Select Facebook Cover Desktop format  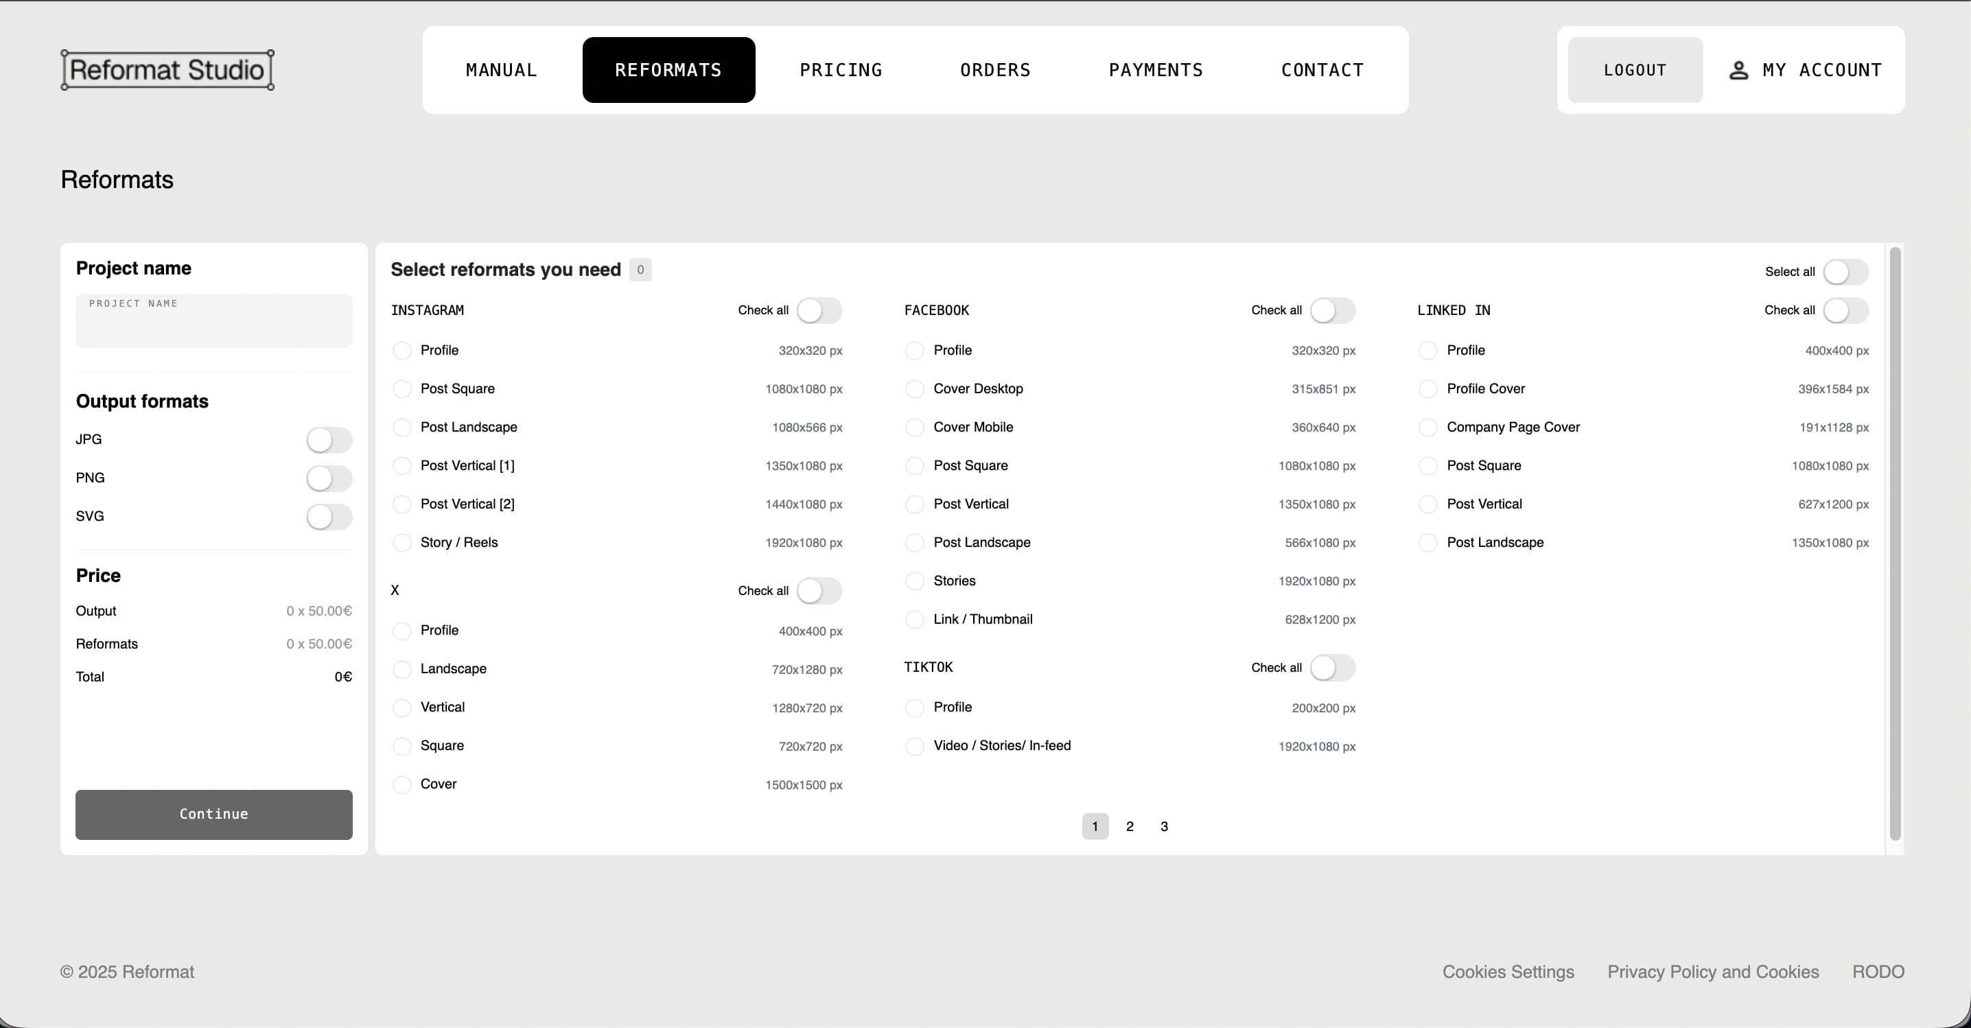915,388
